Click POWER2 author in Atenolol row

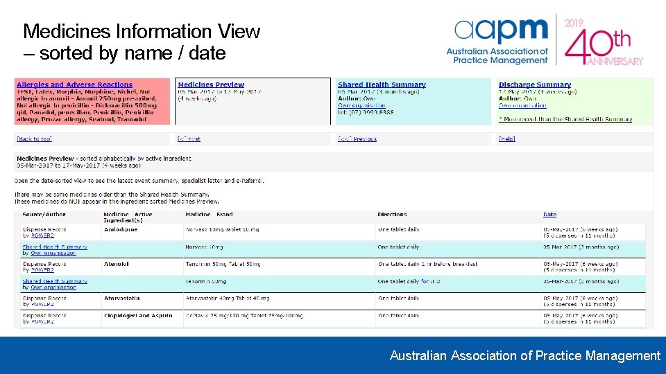(x=42, y=269)
